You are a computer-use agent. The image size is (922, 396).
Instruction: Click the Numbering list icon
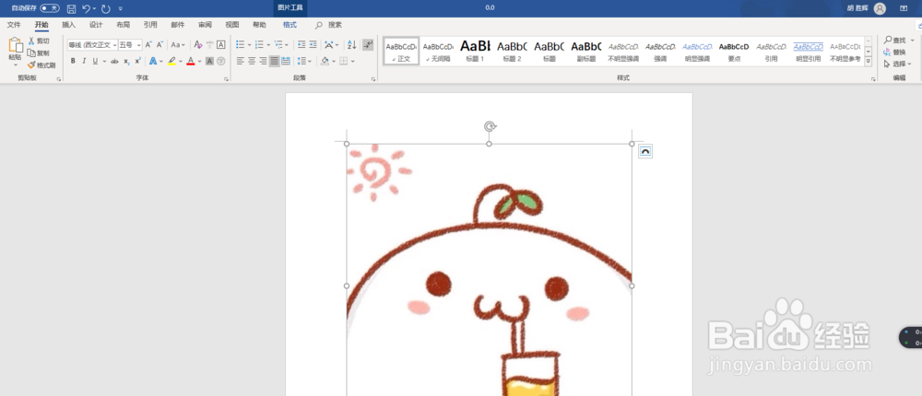(259, 44)
